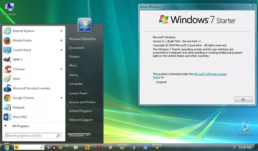Open Google from the taskbar
Viewport: 258px width, 151px height.
145,147
